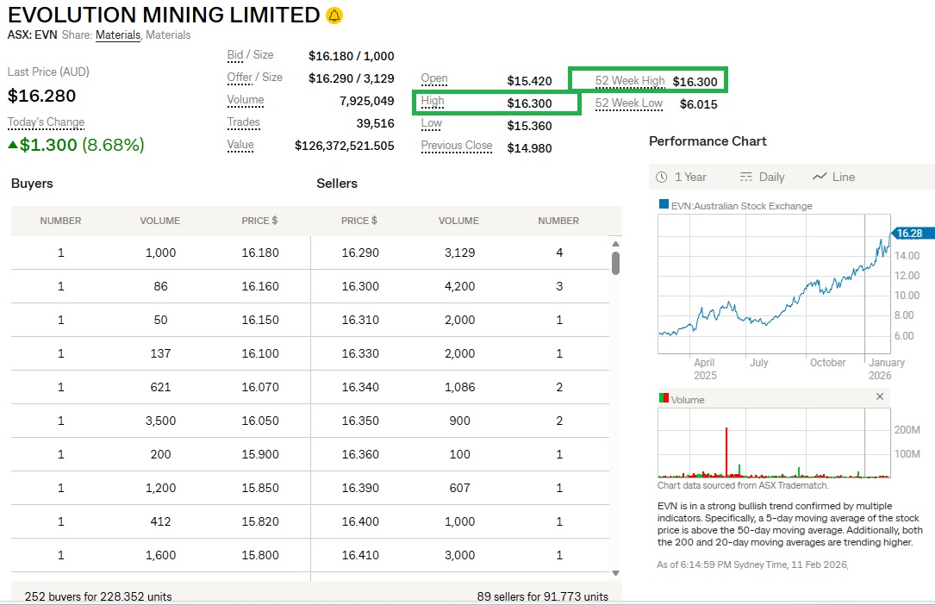This screenshot has width=935, height=605.
Task: Click the Buyers PRICE $ column header
Action: [259, 221]
